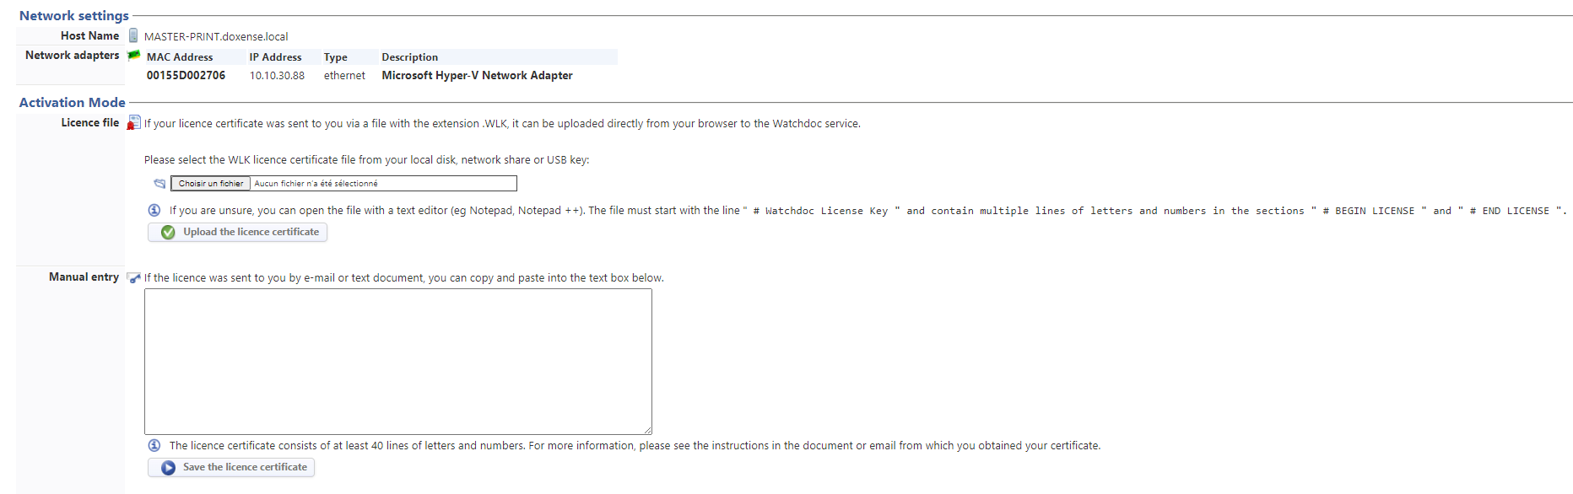Click the info icon about 40-line certificate

[x=154, y=445]
